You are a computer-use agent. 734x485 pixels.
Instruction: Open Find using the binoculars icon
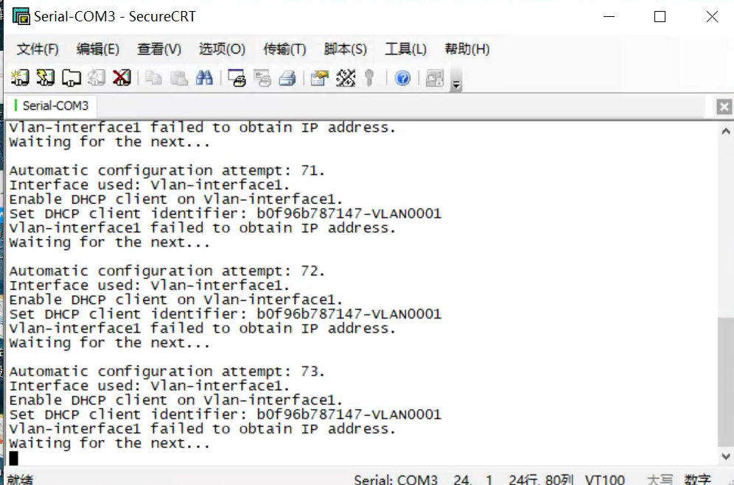pos(204,78)
